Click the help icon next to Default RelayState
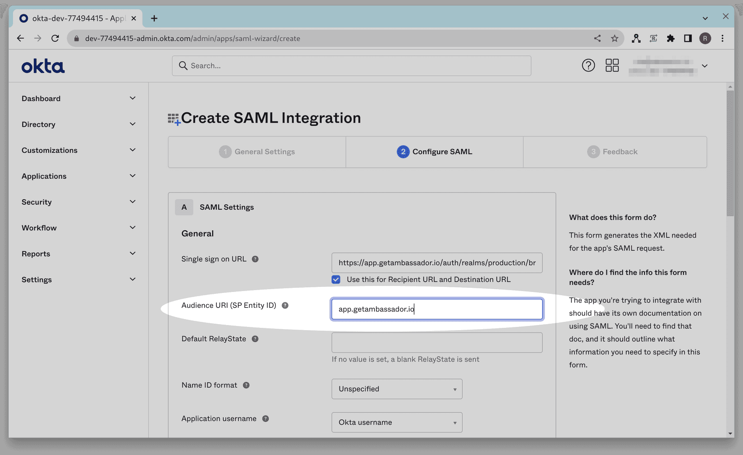Viewport: 743px width, 455px height. coord(255,339)
